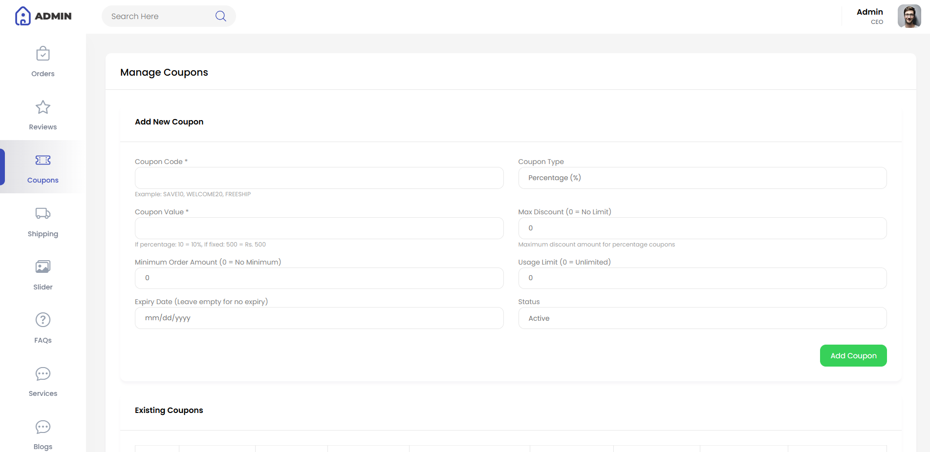
Task: Focus the Coupon Code input field
Action: [x=319, y=178]
